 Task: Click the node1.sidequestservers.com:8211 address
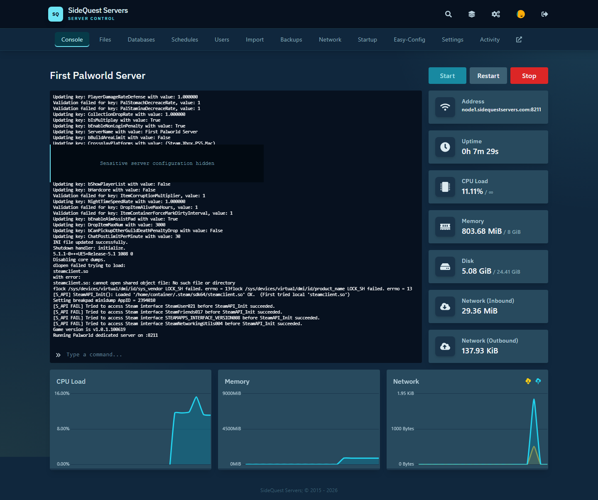(501, 110)
